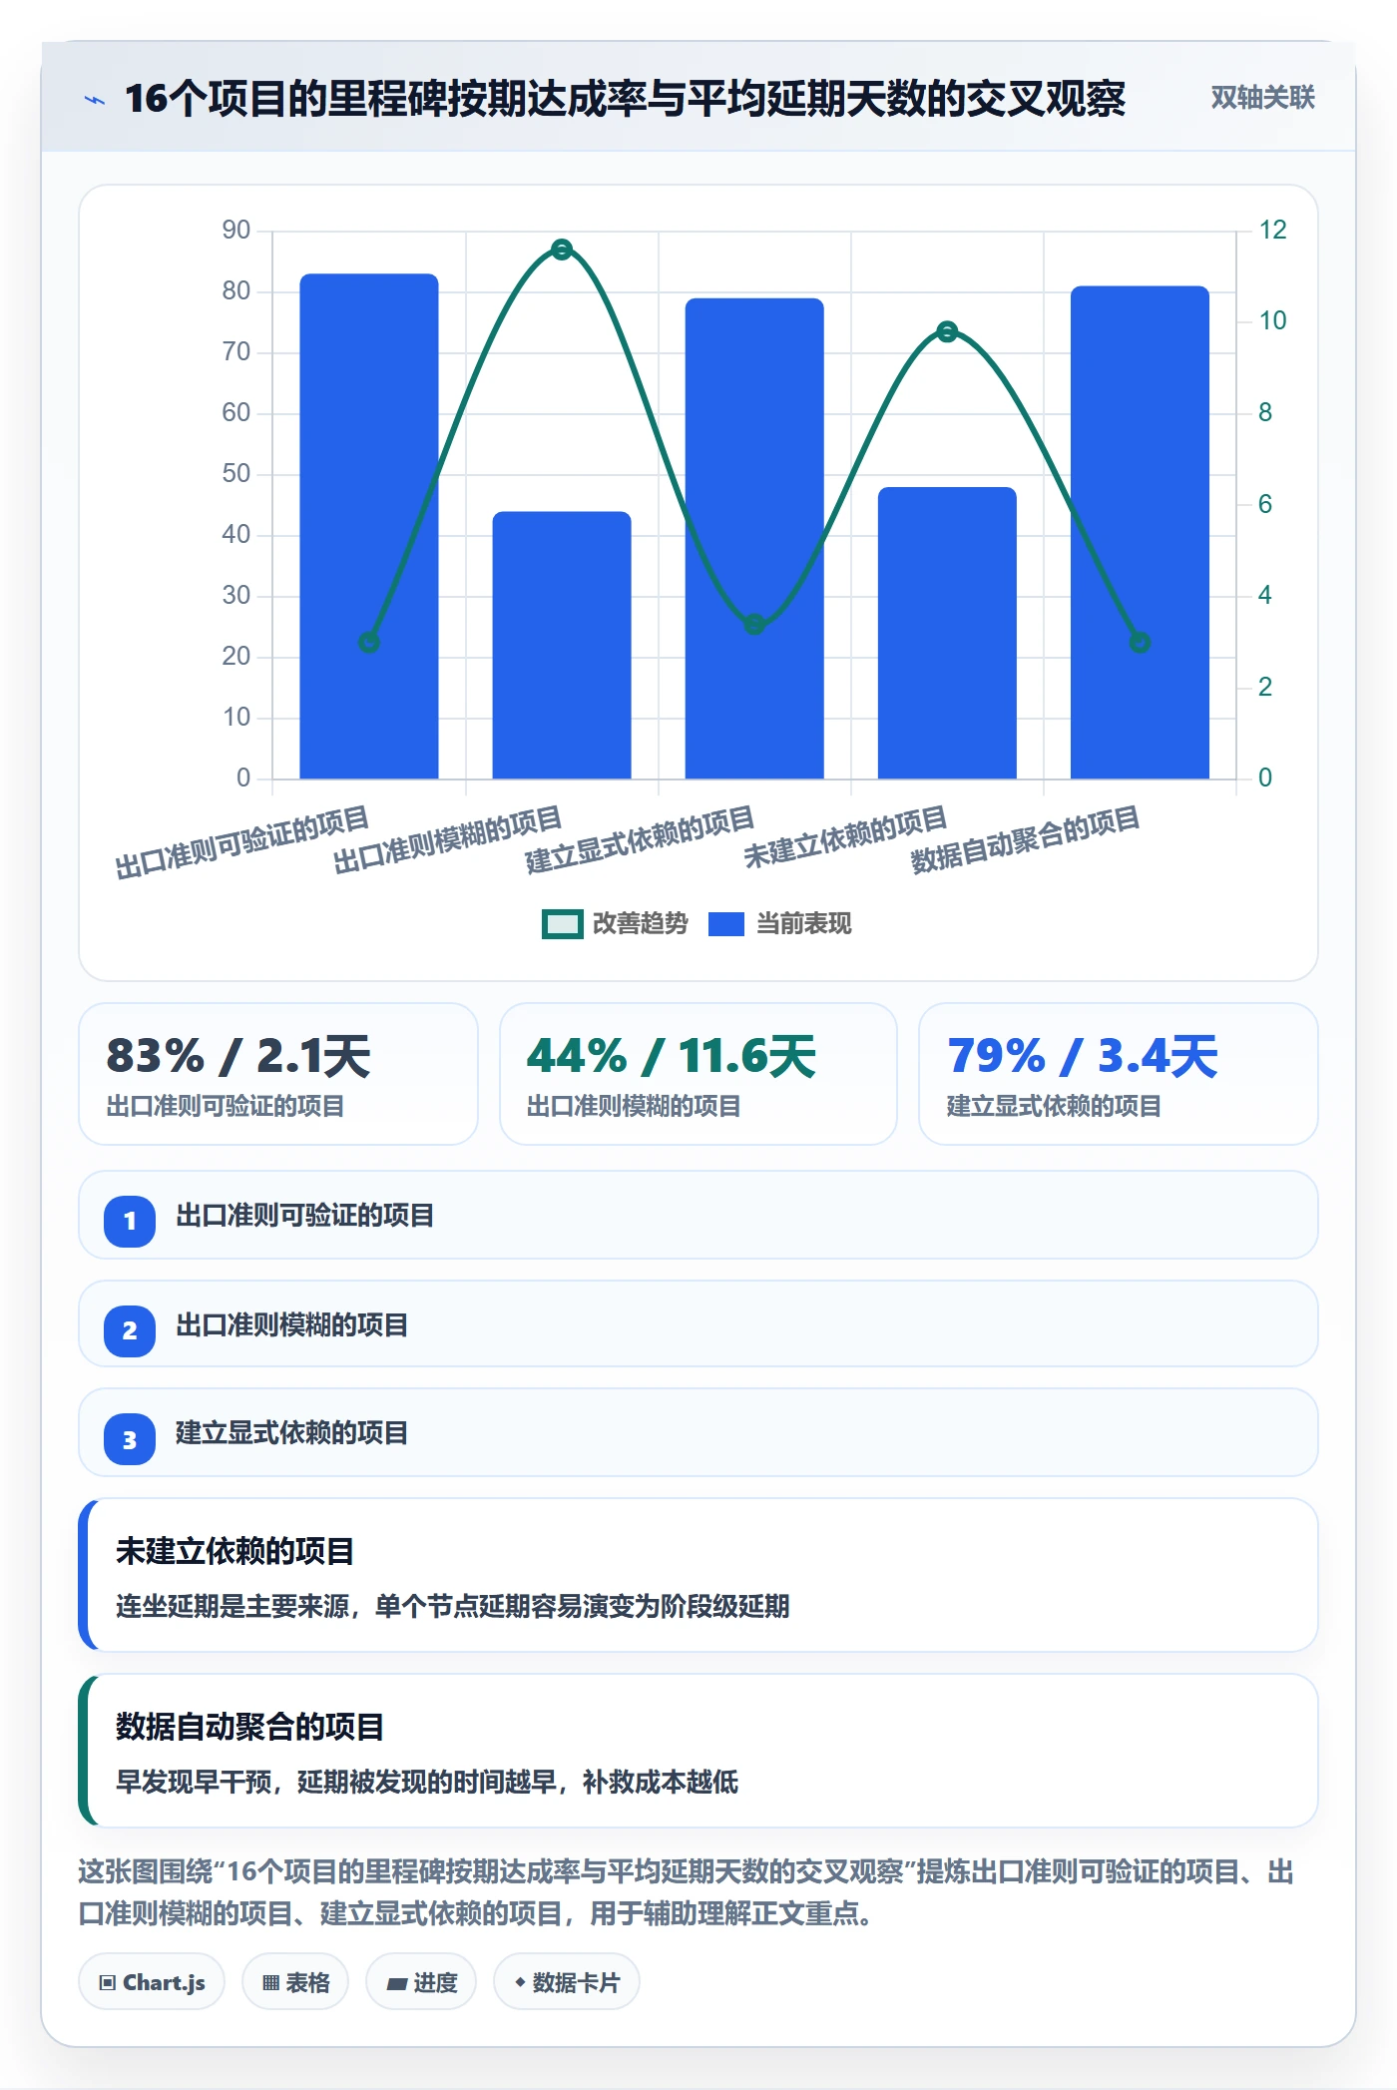
Task: Click the 双轴关联 badge in the header
Action: pos(1262,98)
